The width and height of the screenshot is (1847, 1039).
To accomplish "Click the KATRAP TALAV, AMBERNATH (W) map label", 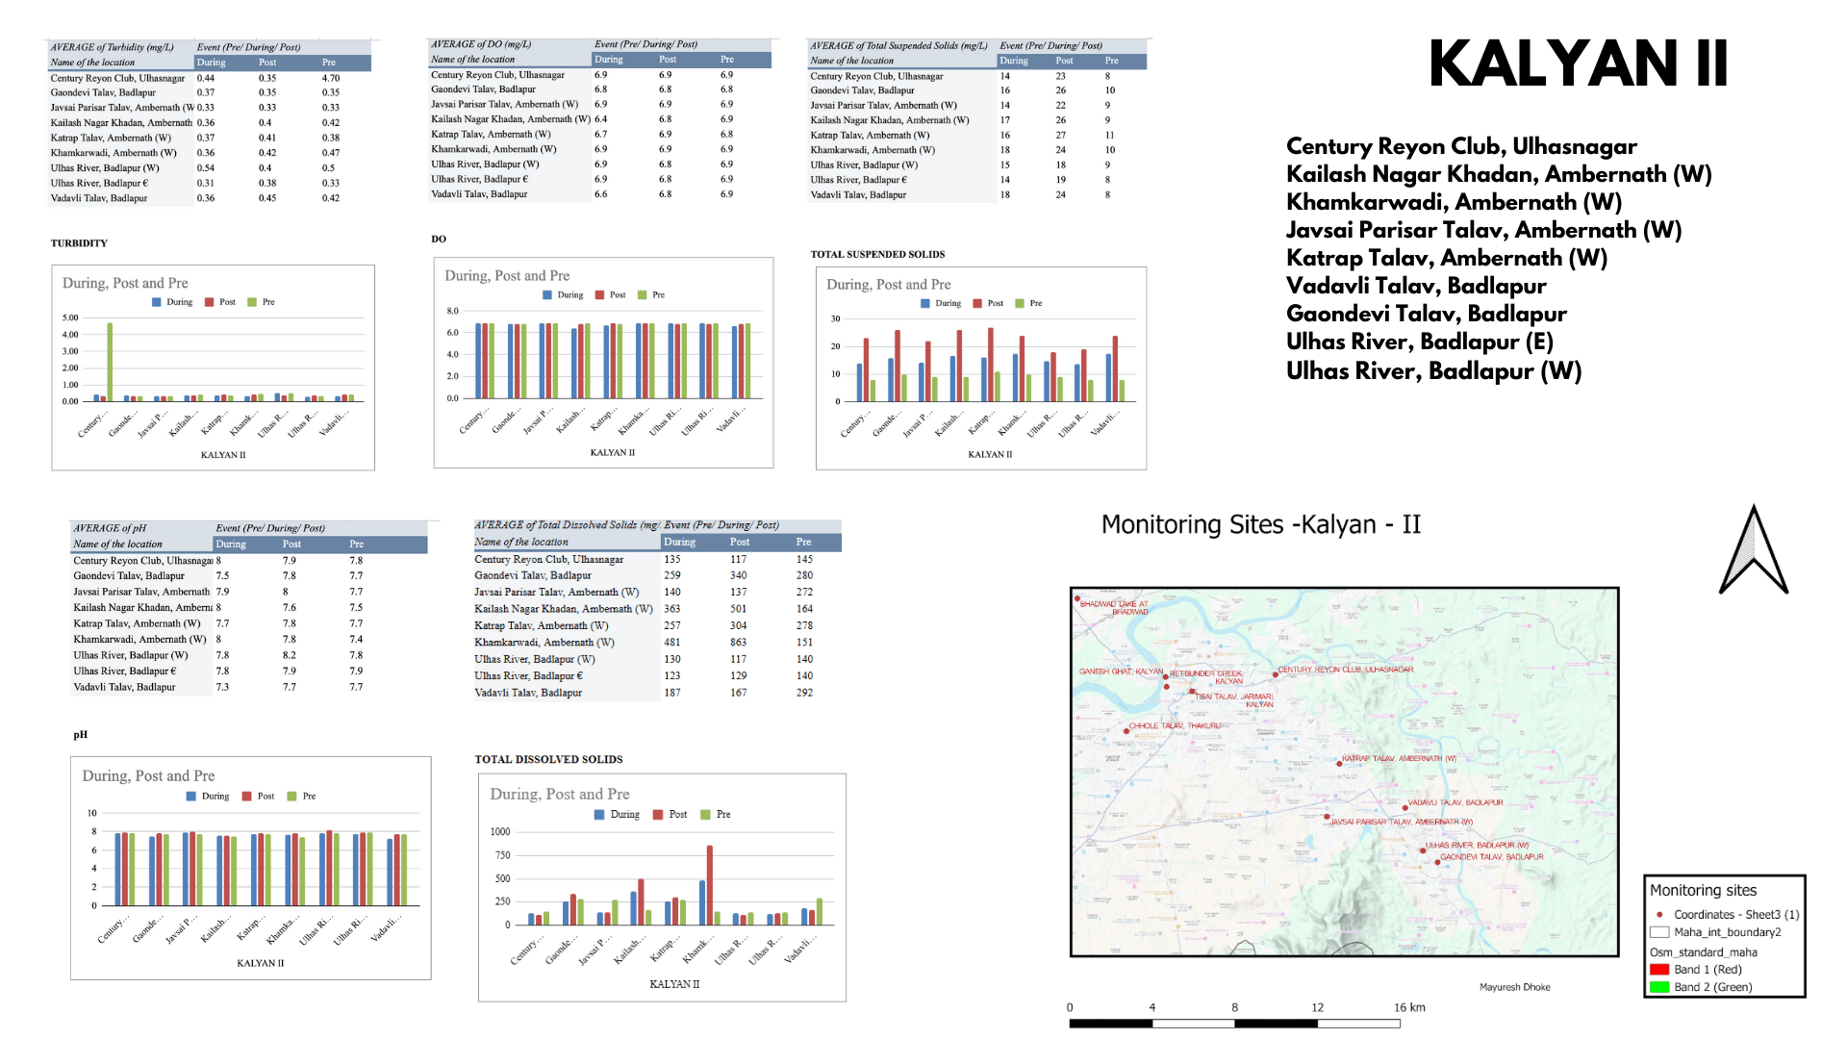I will 1399,758.
